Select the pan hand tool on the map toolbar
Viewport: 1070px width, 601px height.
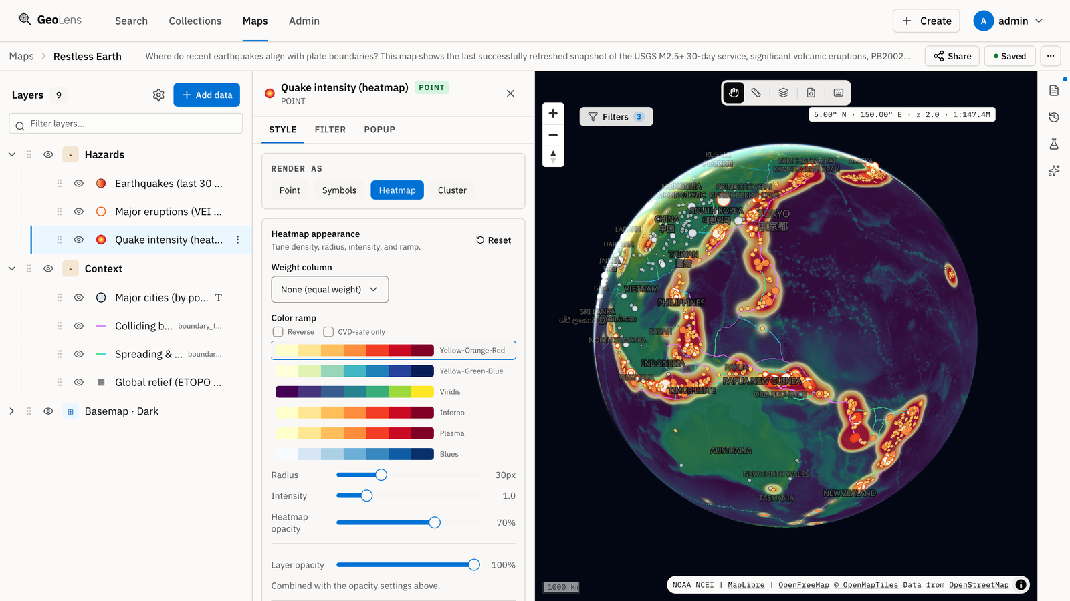click(x=734, y=93)
